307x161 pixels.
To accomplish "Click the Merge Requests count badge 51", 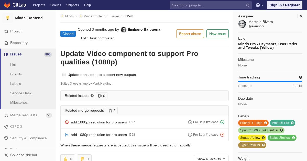I will [49, 115].
